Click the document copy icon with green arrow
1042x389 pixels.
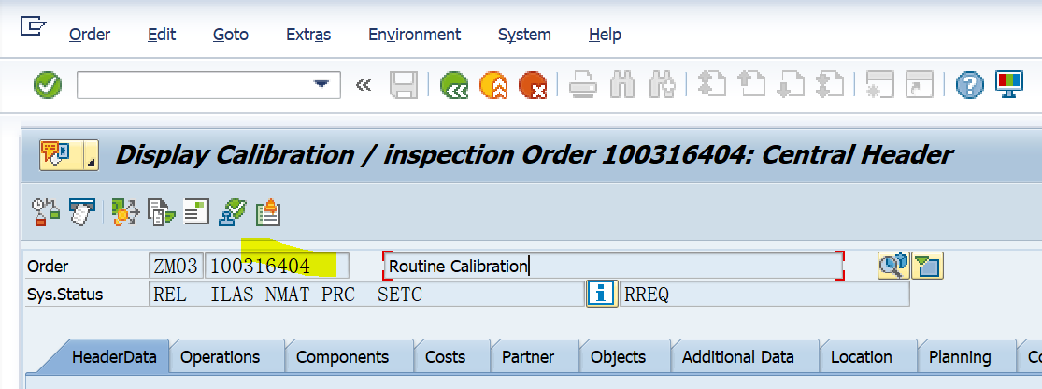coord(162,212)
